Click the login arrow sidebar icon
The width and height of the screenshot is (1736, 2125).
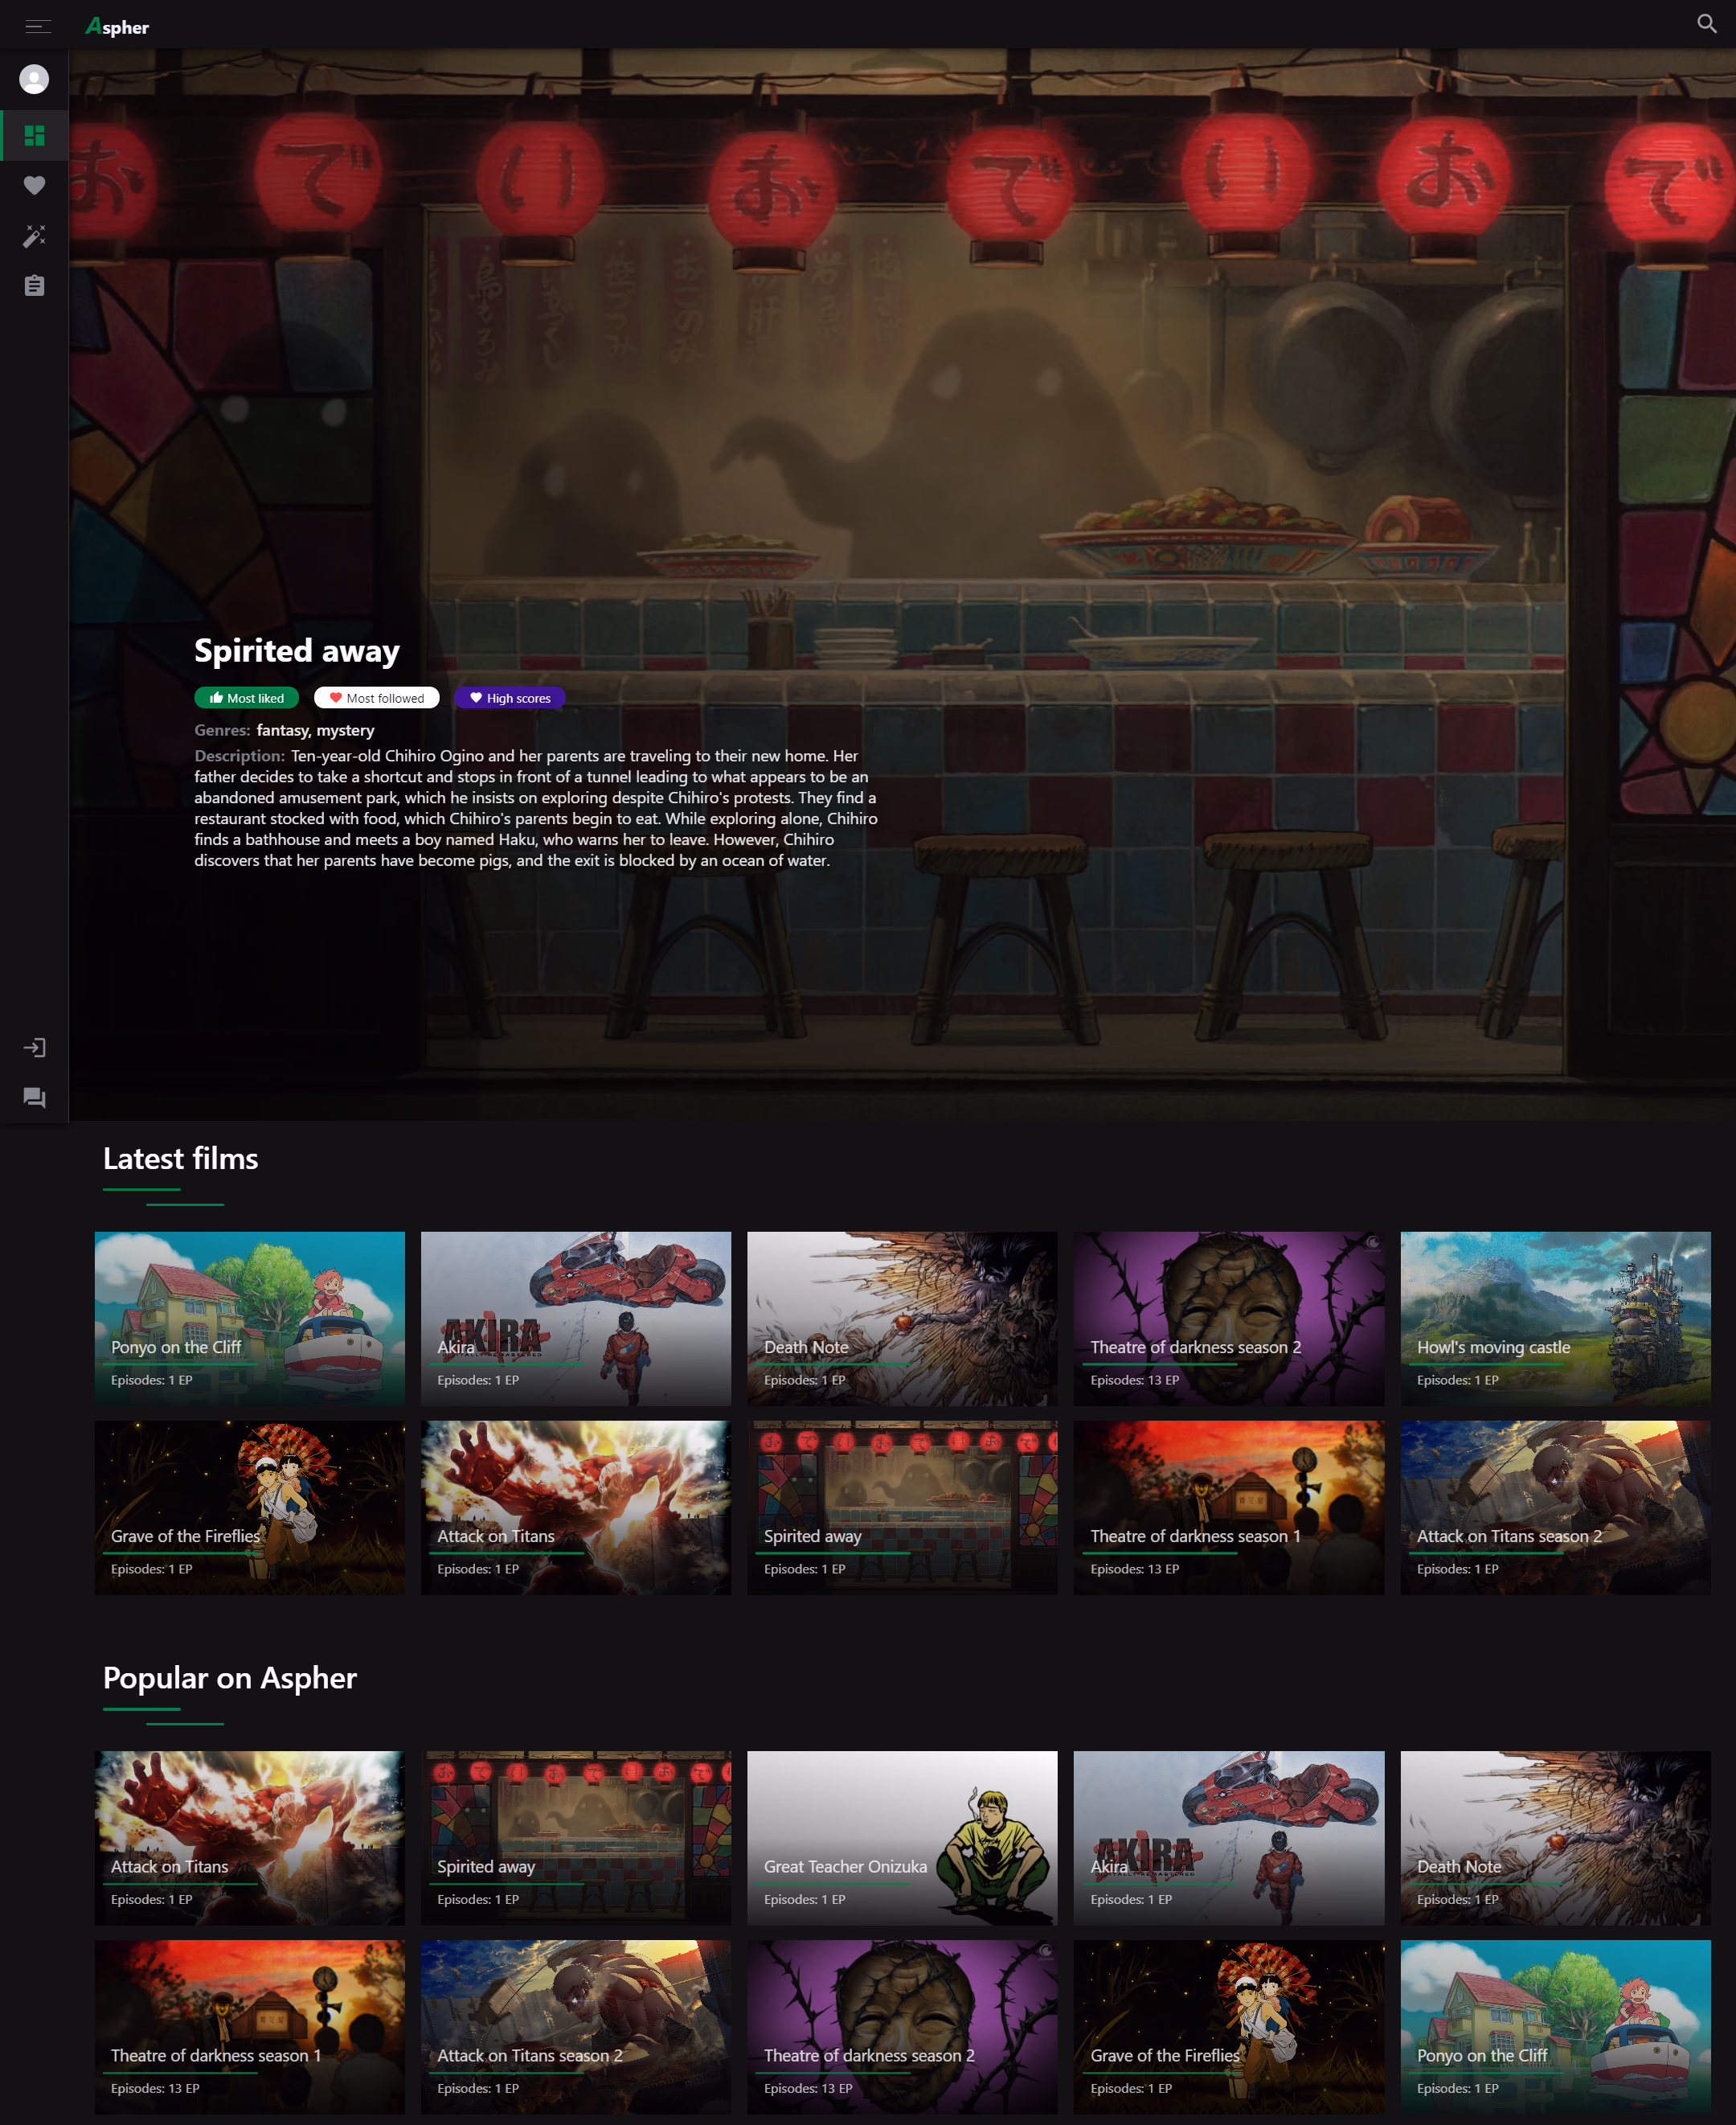[x=34, y=1048]
